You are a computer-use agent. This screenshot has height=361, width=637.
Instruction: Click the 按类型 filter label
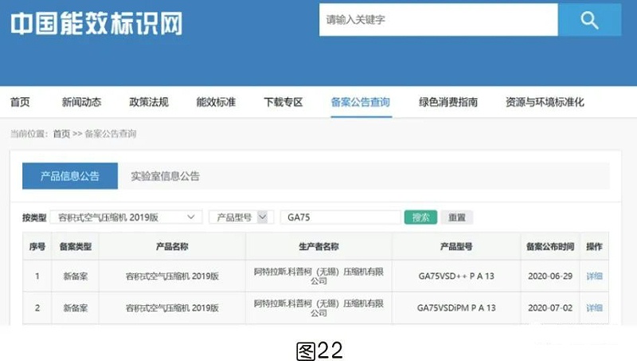[x=34, y=218]
